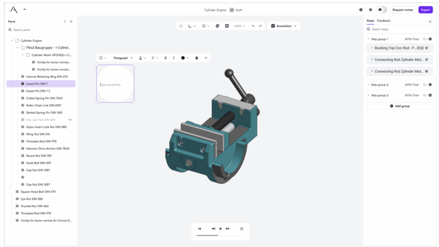Add a step to Step group 2

click(x=430, y=85)
